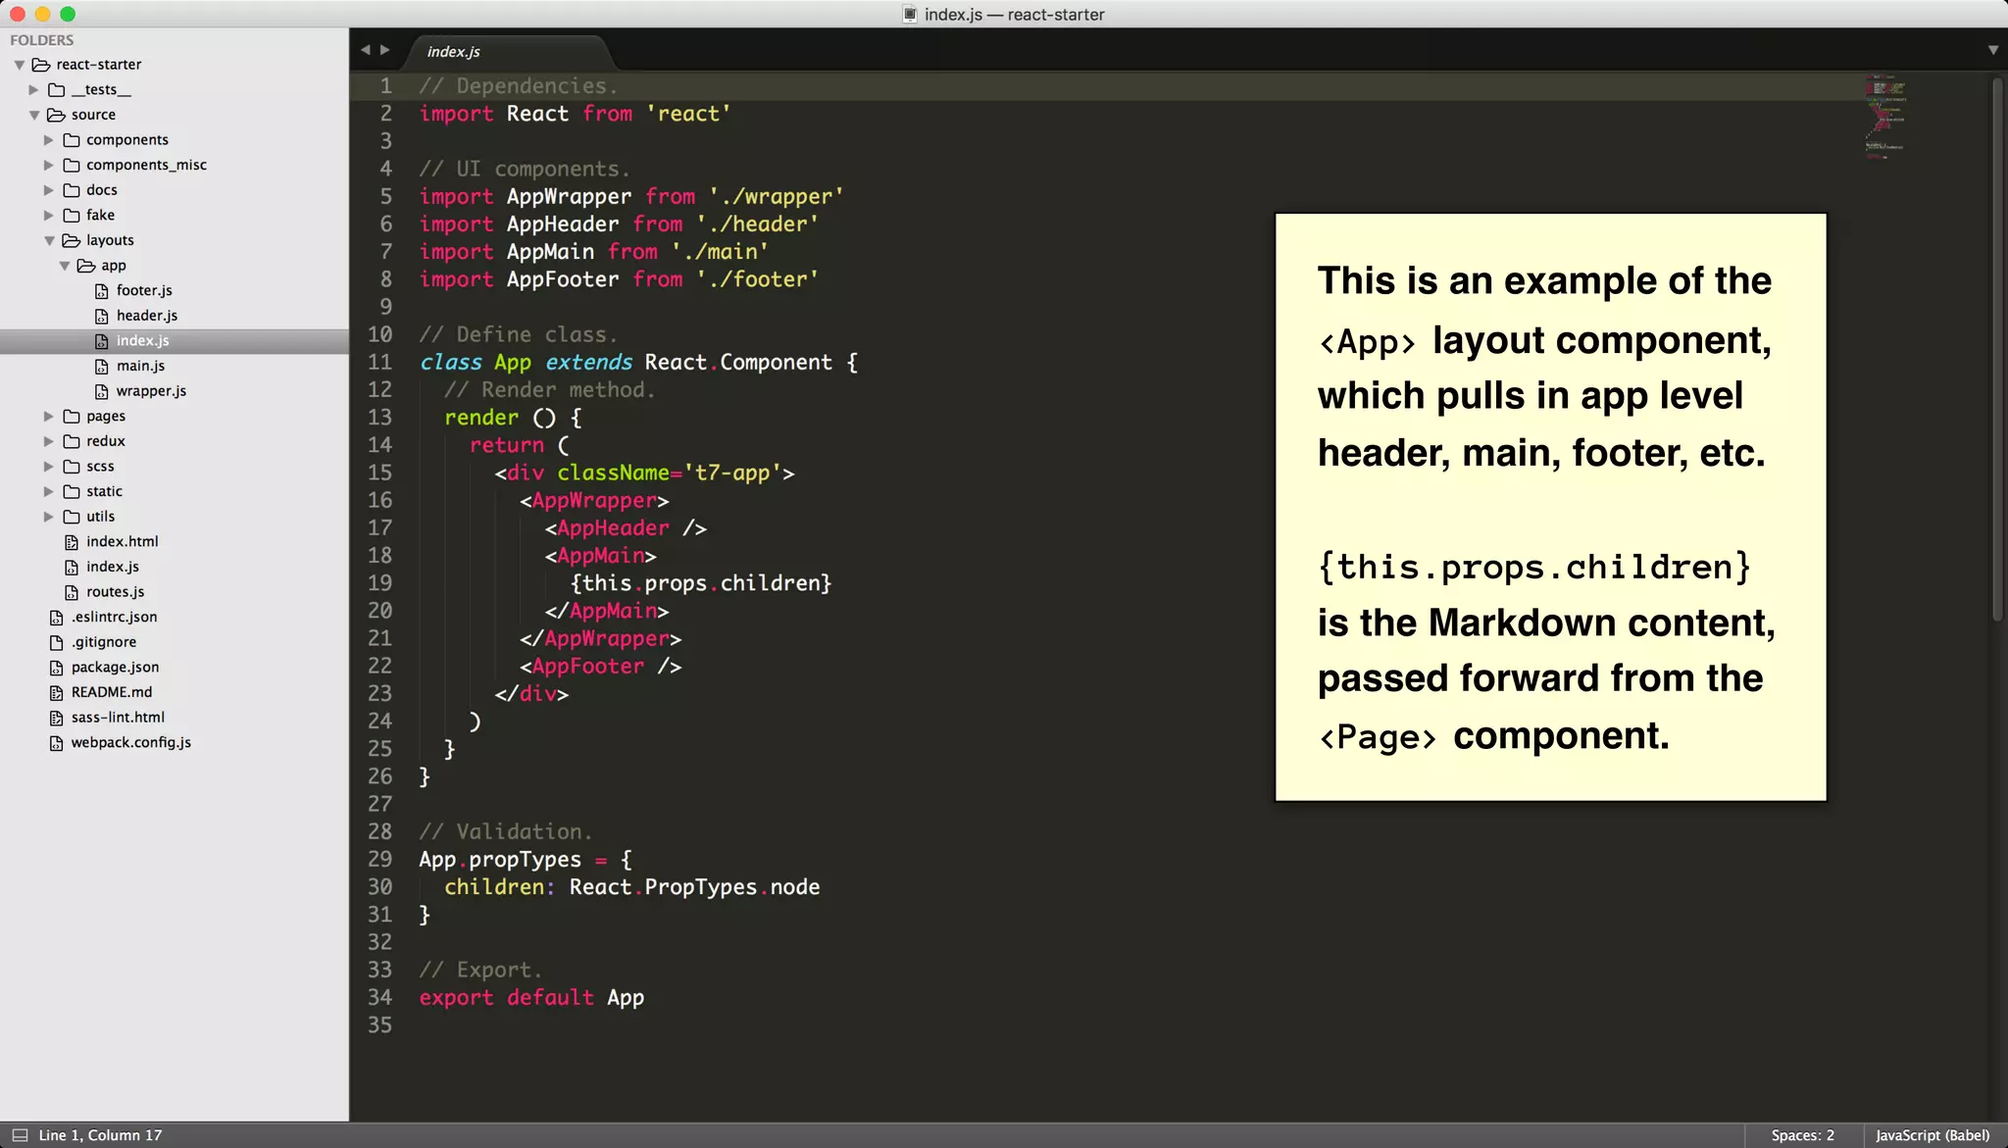
Task: Click the source folder icon
Action: (56, 115)
